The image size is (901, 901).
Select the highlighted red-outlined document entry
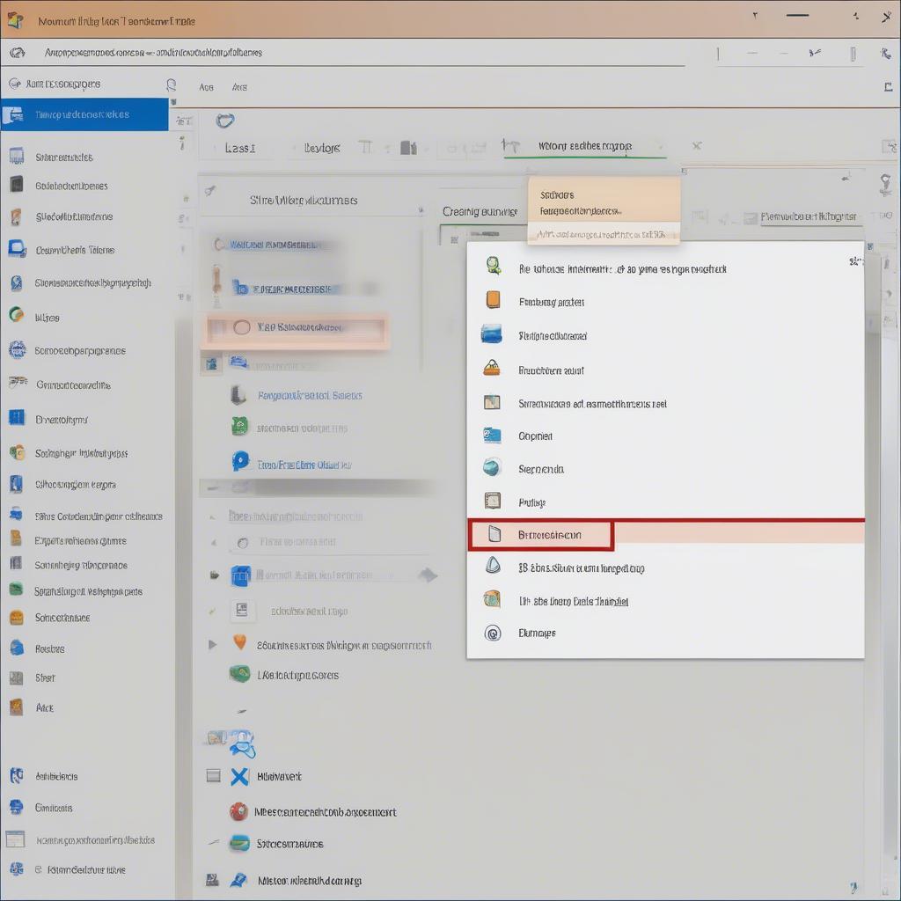coord(541,535)
